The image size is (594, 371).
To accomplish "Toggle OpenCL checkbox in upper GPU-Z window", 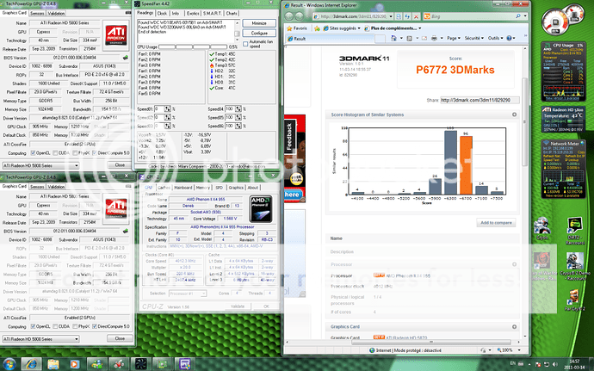I will (33, 154).
